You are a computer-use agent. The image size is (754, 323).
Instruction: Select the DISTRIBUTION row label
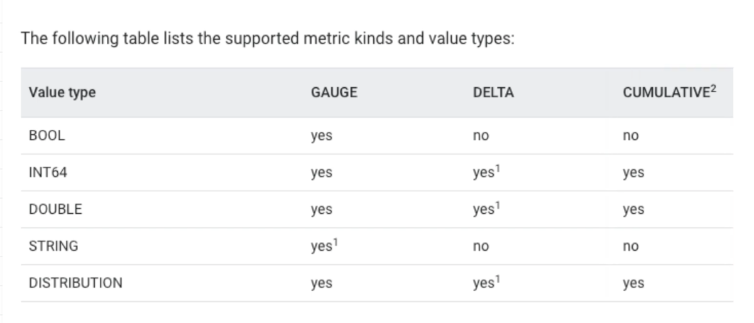pyautogui.click(x=75, y=283)
